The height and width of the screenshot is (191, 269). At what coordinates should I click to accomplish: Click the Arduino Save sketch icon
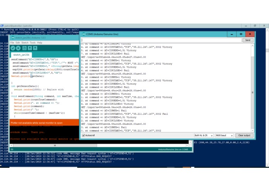point(35,48)
